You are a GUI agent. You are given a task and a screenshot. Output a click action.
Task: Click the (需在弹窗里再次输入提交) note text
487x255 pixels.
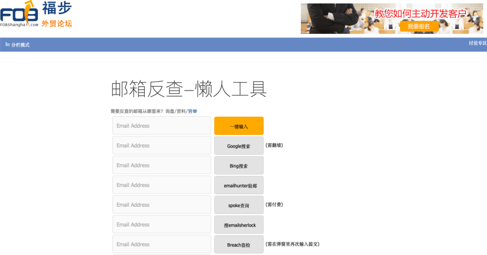(292, 244)
